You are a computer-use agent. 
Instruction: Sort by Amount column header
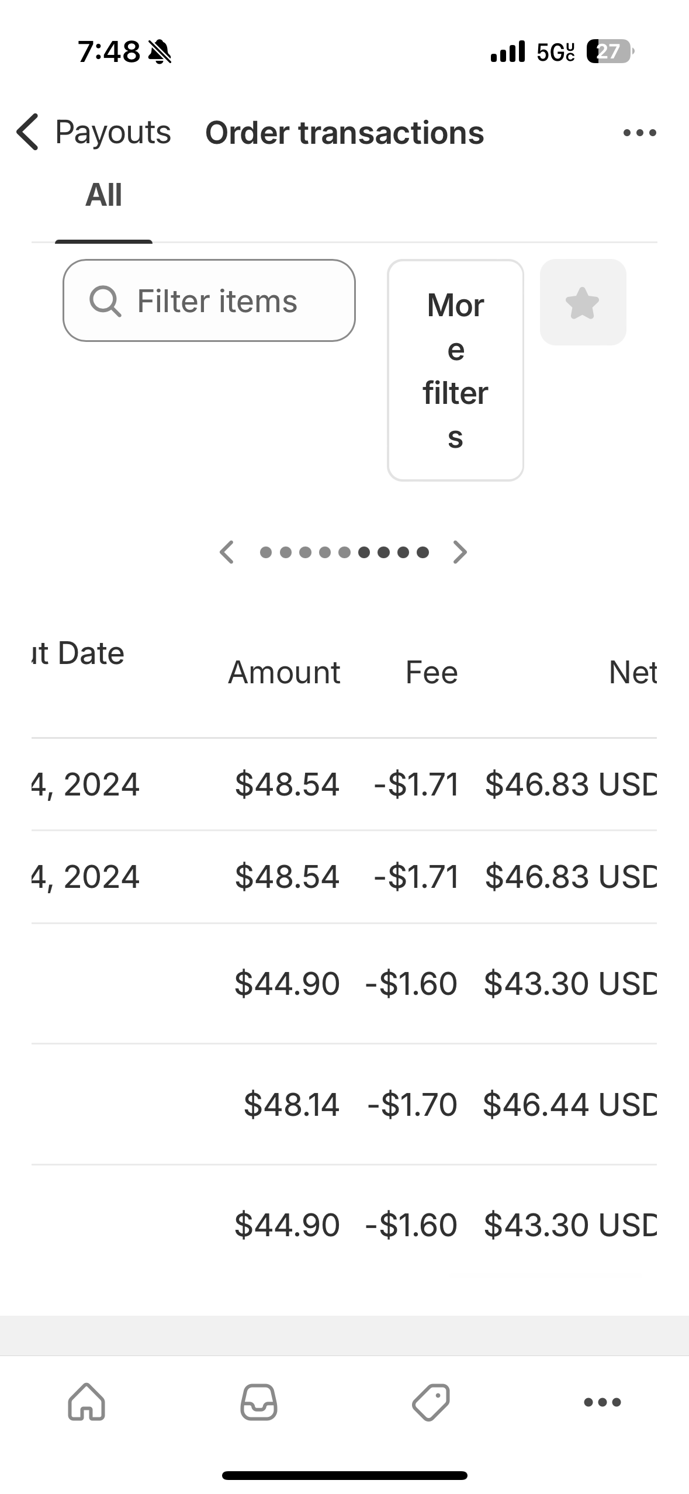[x=284, y=672]
